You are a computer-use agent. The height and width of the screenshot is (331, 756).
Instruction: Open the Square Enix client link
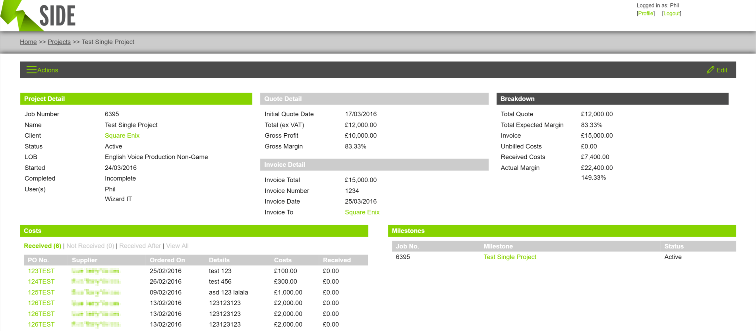(x=122, y=136)
